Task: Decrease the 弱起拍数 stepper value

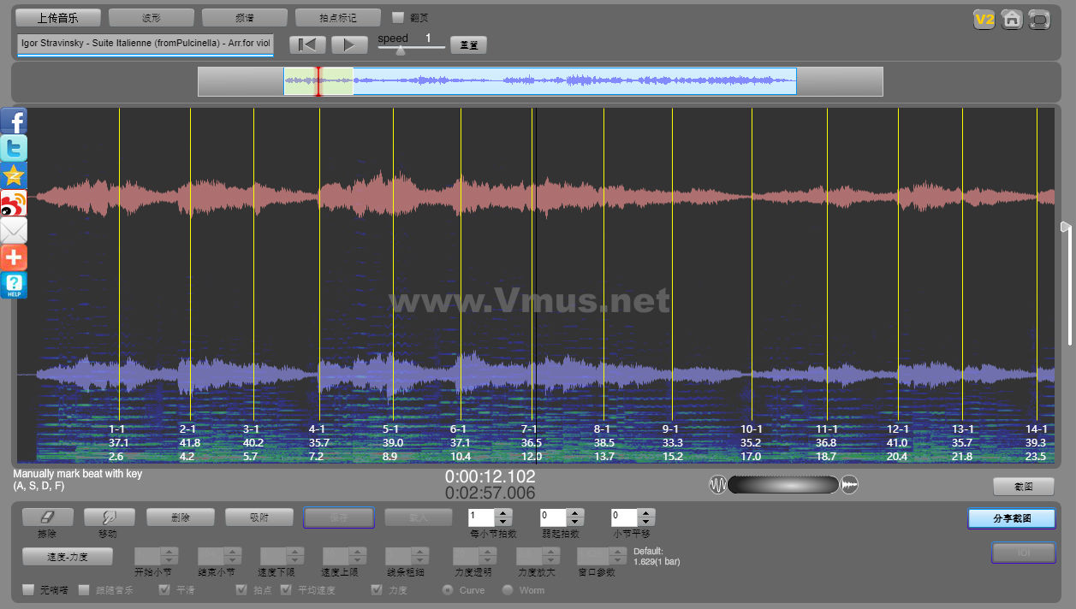Action: coord(575,522)
